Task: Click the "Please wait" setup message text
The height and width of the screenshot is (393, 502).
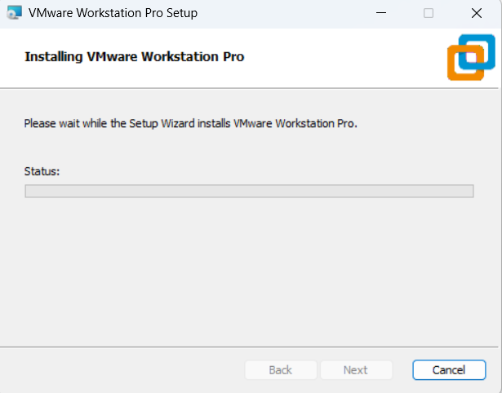Action: click(190, 124)
